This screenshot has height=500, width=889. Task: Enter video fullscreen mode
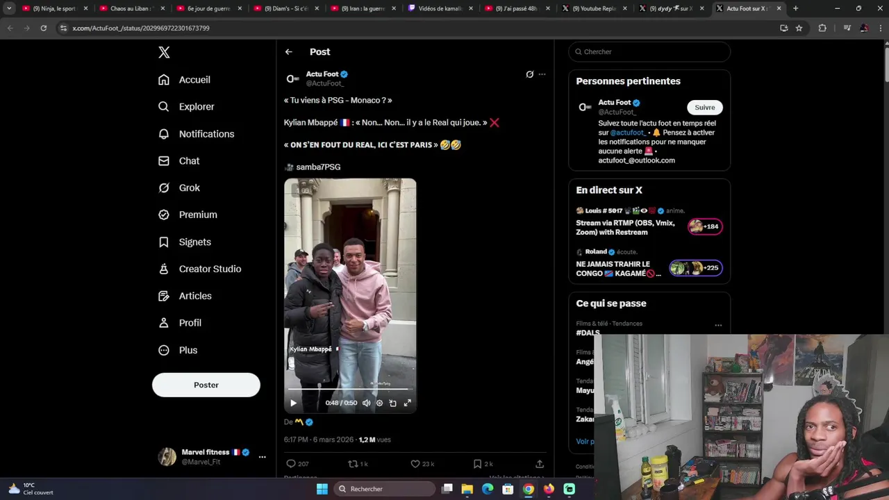[408, 403]
